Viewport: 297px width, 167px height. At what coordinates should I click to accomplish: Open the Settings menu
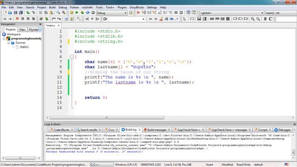(152, 7)
